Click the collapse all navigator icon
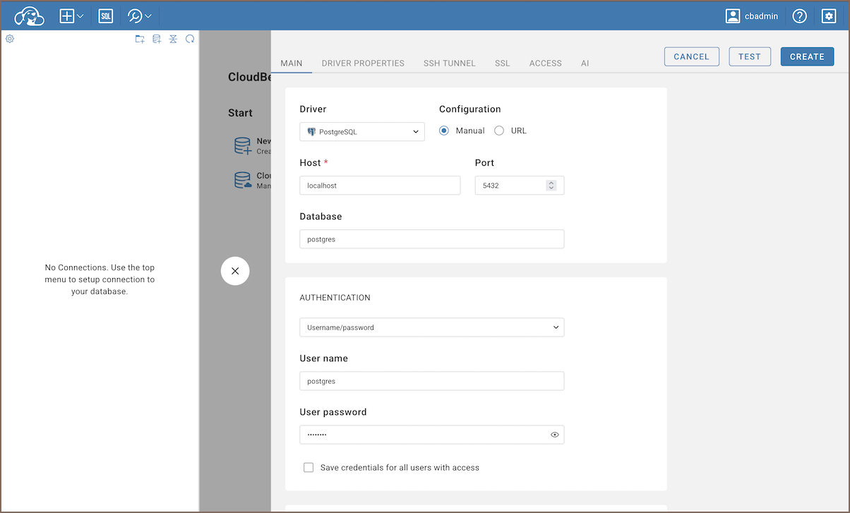This screenshot has width=850, height=513. pyautogui.click(x=173, y=40)
